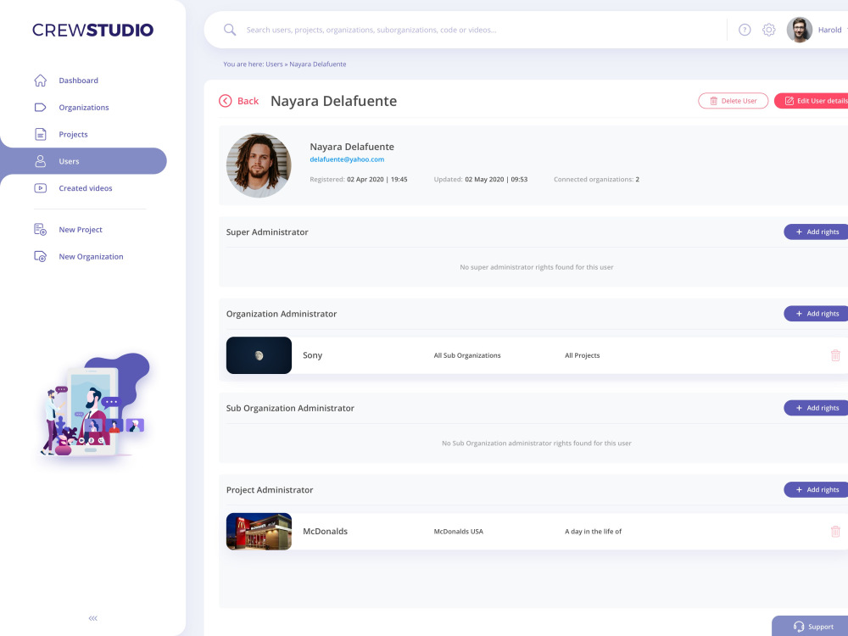
Task: Click the delafuente@yahoo.com email link
Action: pyautogui.click(x=347, y=159)
